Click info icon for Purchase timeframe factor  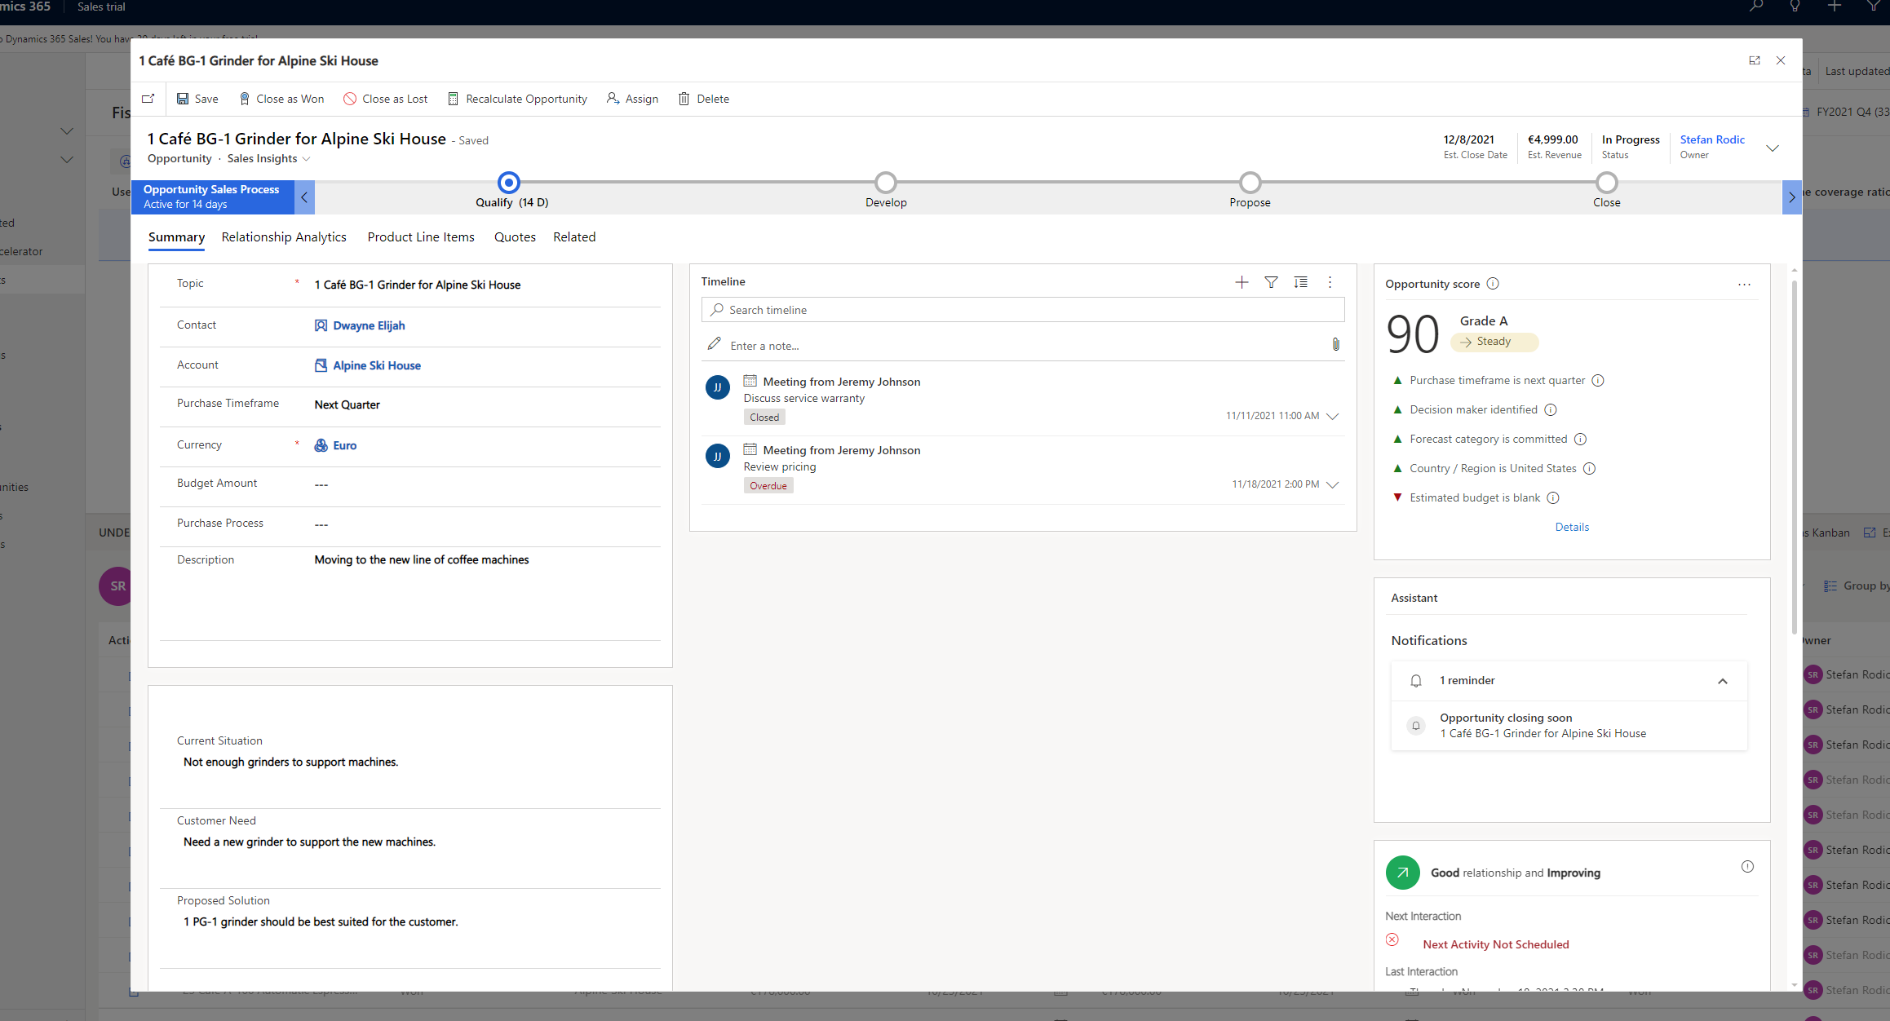click(1598, 381)
